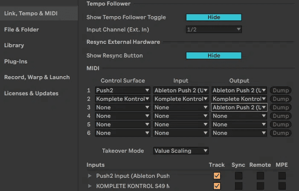
Task: Go to Record, Warp & Launch tab
Action: [x=37, y=77]
